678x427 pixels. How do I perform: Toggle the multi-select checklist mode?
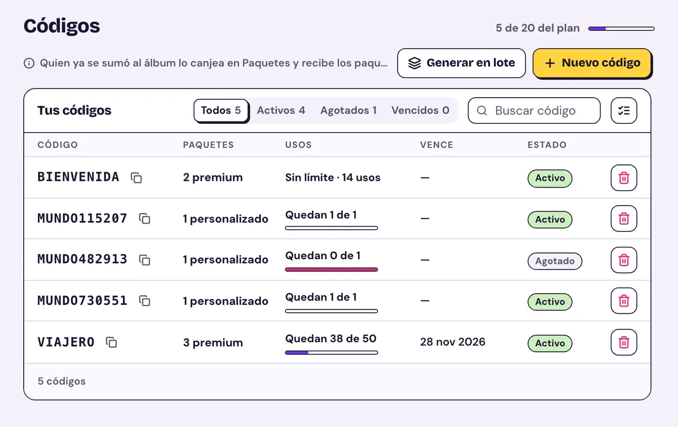pyautogui.click(x=624, y=111)
